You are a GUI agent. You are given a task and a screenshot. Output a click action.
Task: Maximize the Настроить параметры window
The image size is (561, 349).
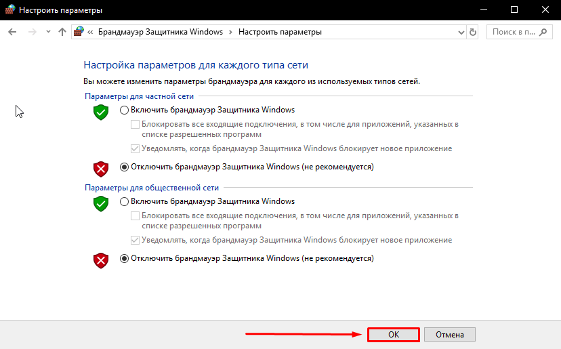tap(514, 10)
